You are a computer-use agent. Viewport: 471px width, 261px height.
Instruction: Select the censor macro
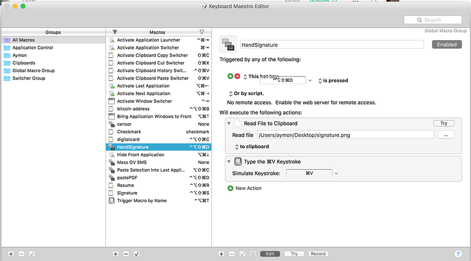(x=158, y=124)
